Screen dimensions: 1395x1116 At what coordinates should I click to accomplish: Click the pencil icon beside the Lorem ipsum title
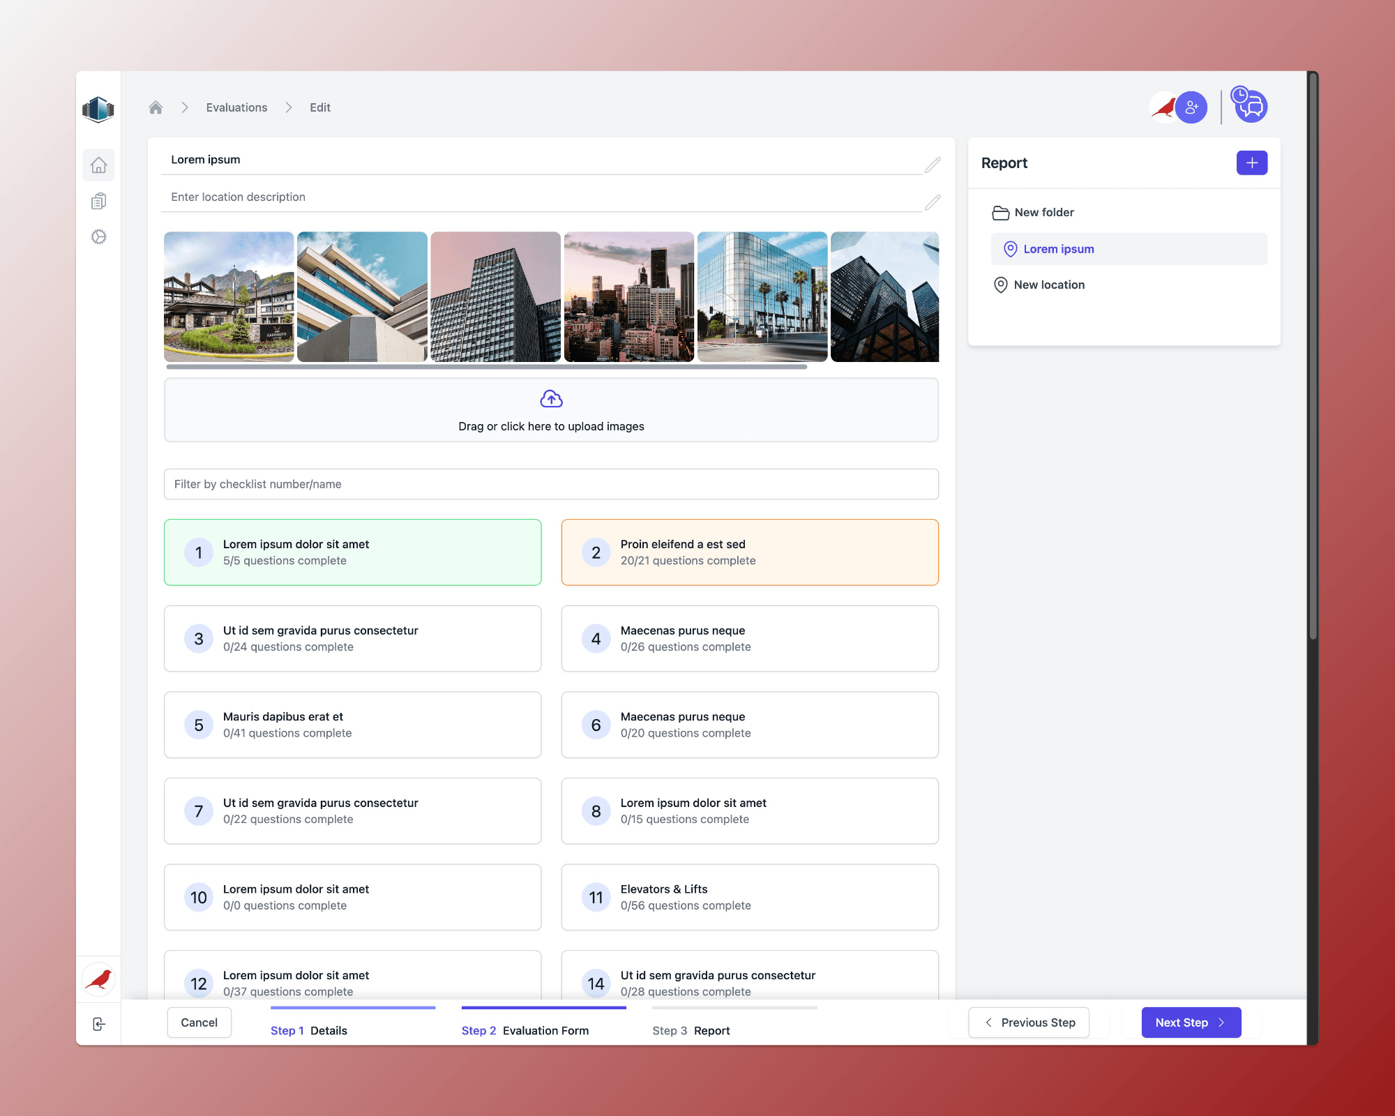933,165
